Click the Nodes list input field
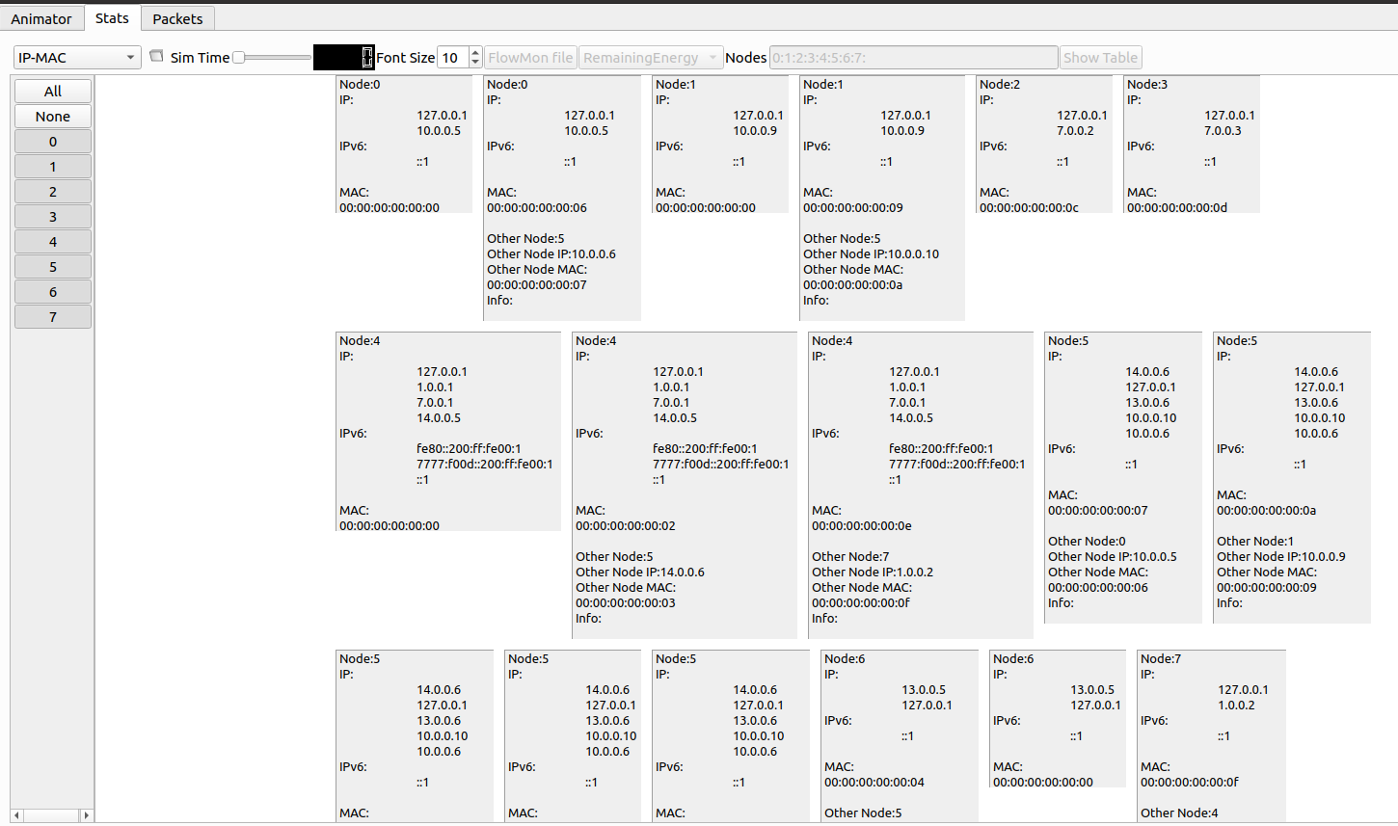1398x826 pixels. pos(913,58)
